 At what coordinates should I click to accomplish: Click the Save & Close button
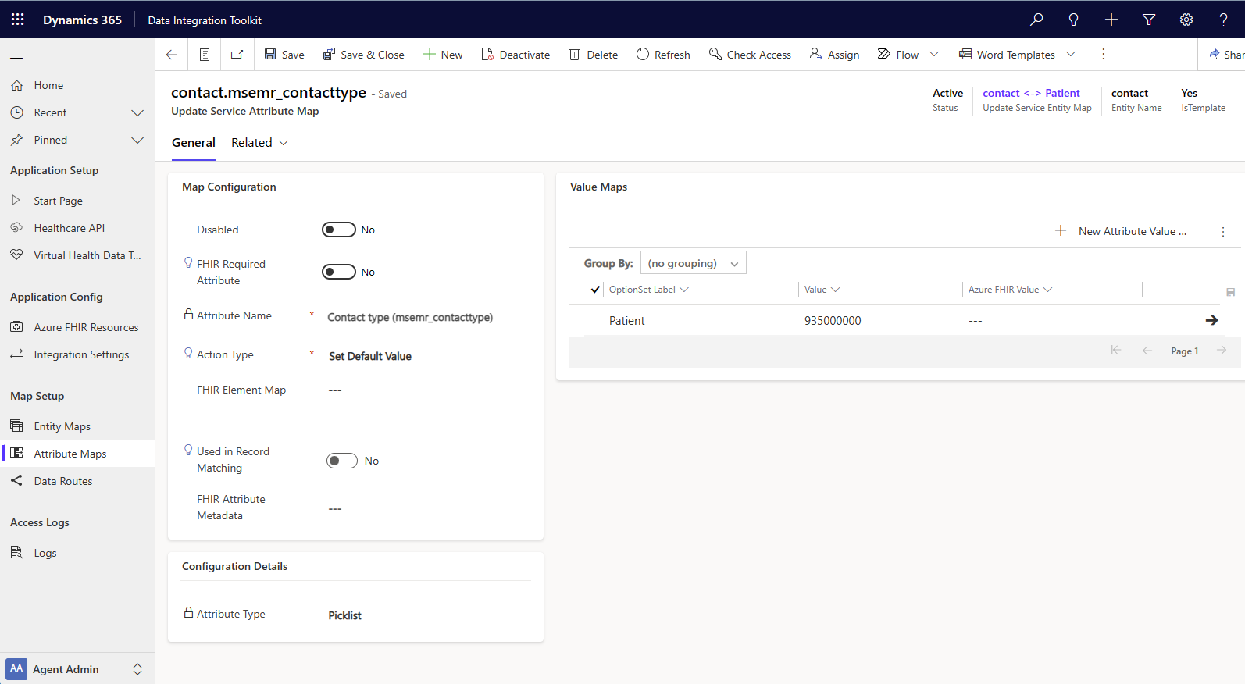(x=364, y=55)
